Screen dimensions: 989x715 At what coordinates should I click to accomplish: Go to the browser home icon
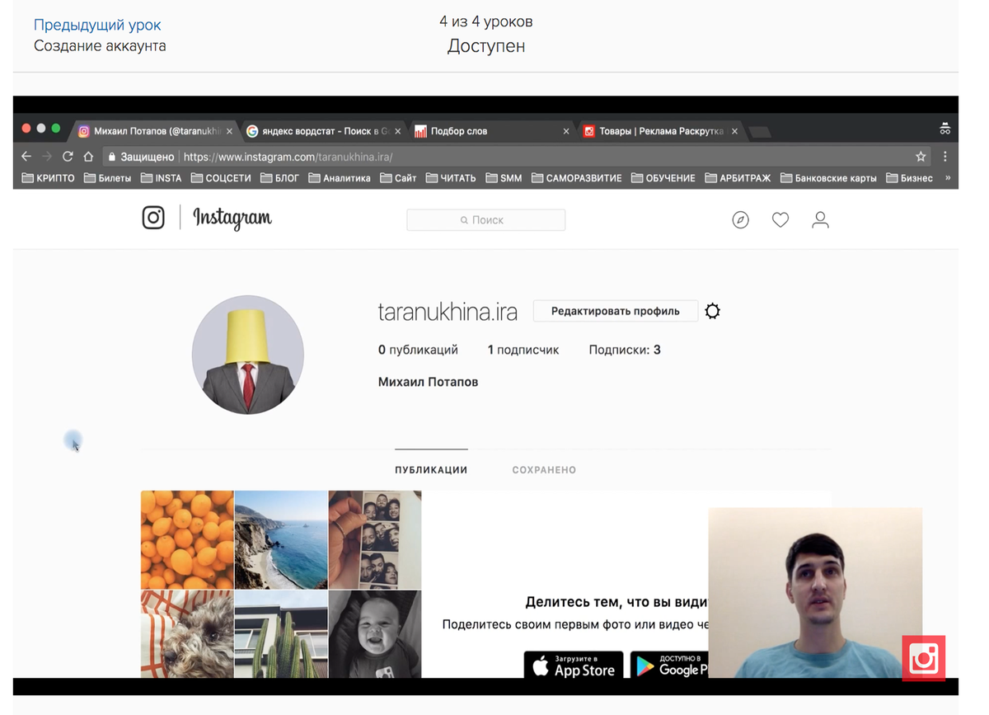click(88, 157)
